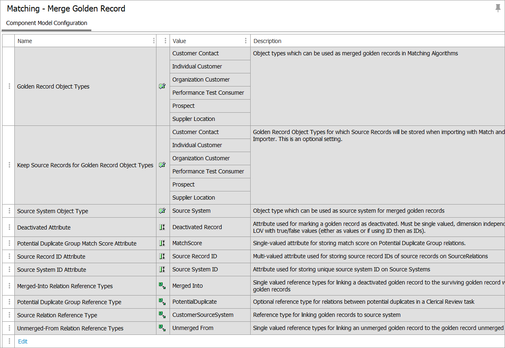Screen dimensions: 505x348
Task: Click object type icon for Golden Record Object Types
Action: coord(162,86)
